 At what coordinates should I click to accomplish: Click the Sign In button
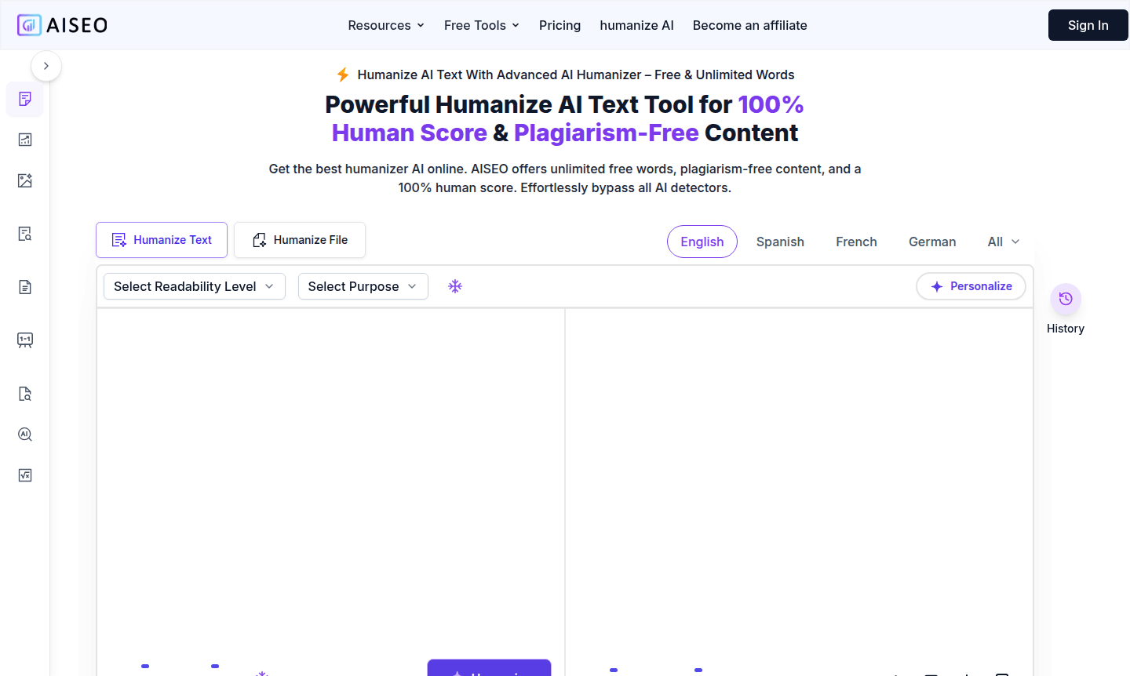tap(1088, 25)
